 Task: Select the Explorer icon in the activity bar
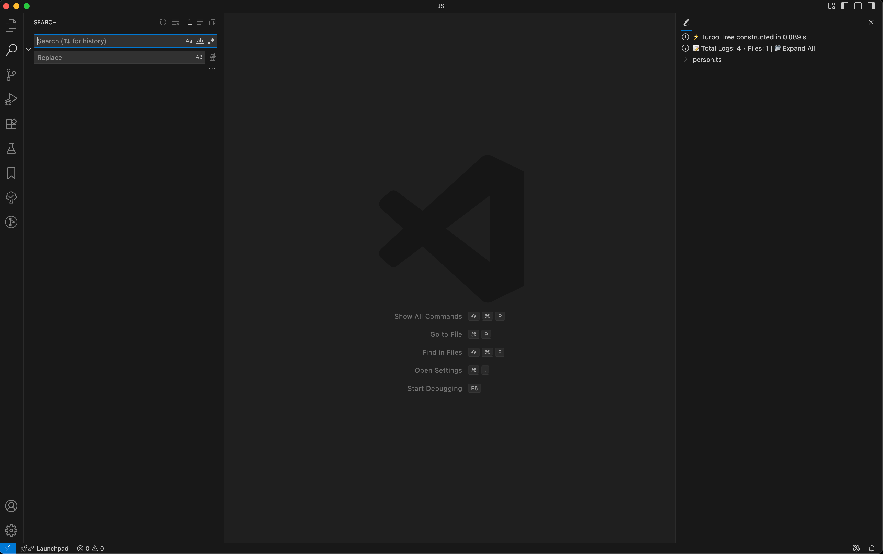tap(11, 25)
